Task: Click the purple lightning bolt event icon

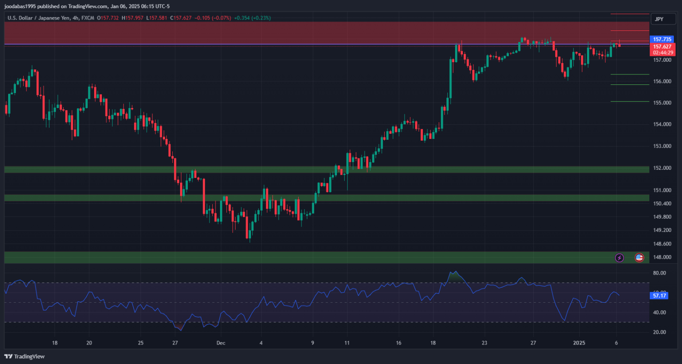Action: coord(619,258)
